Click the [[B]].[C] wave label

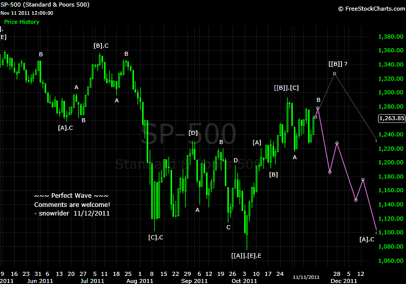pos(286,88)
